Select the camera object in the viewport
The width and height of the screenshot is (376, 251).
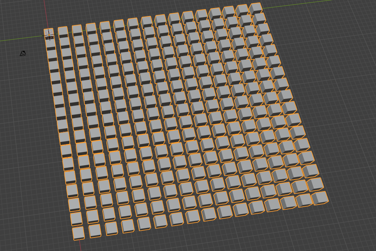[23, 53]
